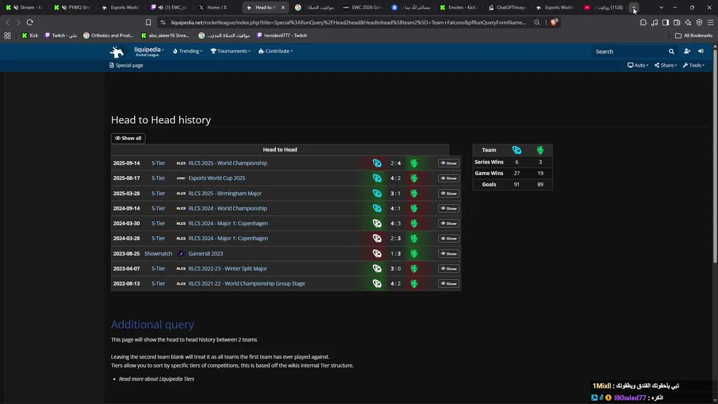Click the Karmine Corp logo in the summary table header
The height and width of the screenshot is (404, 718).
click(517, 150)
